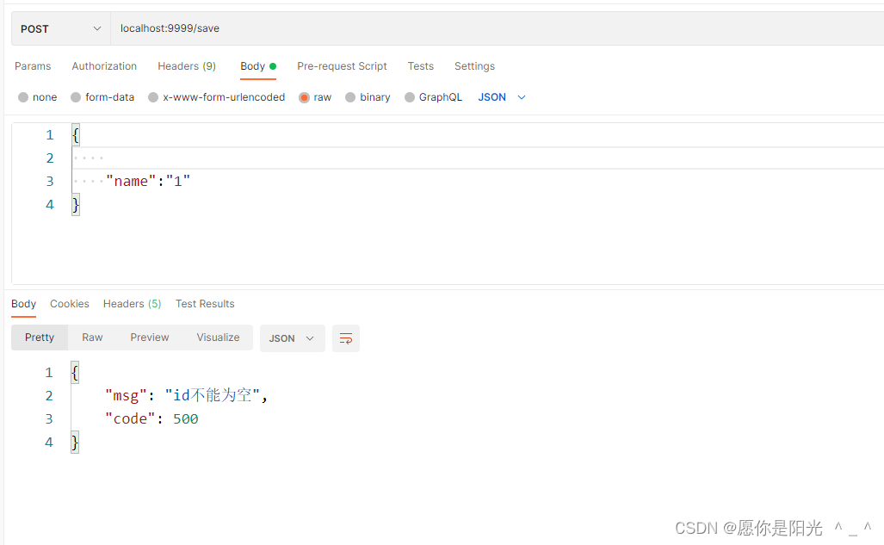Image resolution: width=884 pixels, height=545 pixels.
Task: Click the opening brace in the request body
Action: coord(76,135)
